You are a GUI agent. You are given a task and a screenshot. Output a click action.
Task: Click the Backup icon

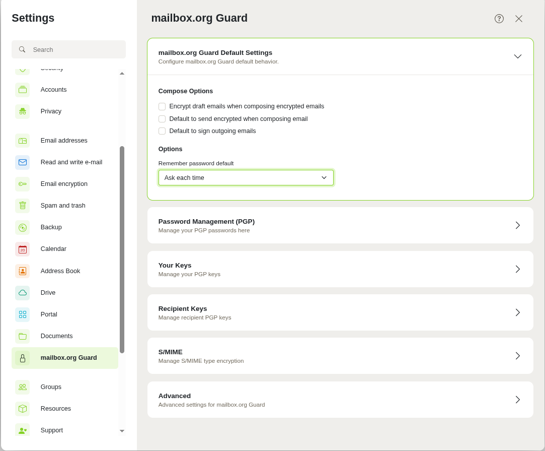pos(23,228)
